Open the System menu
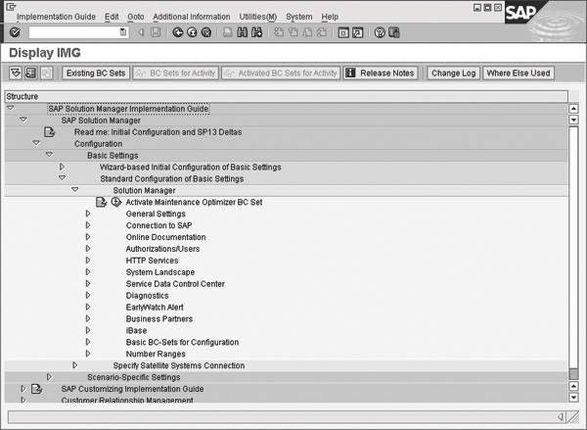Screen dimensions: 587x430 coord(299,17)
